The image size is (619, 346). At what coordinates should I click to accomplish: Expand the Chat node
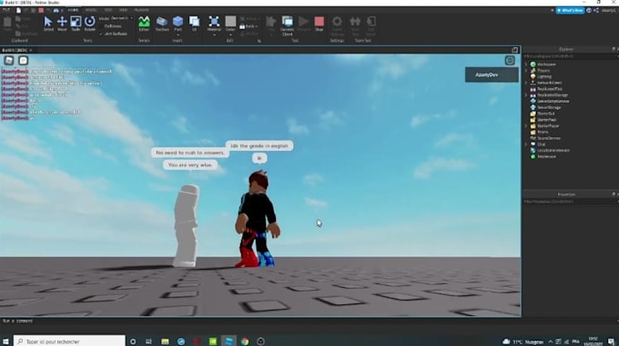coord(526,144)
